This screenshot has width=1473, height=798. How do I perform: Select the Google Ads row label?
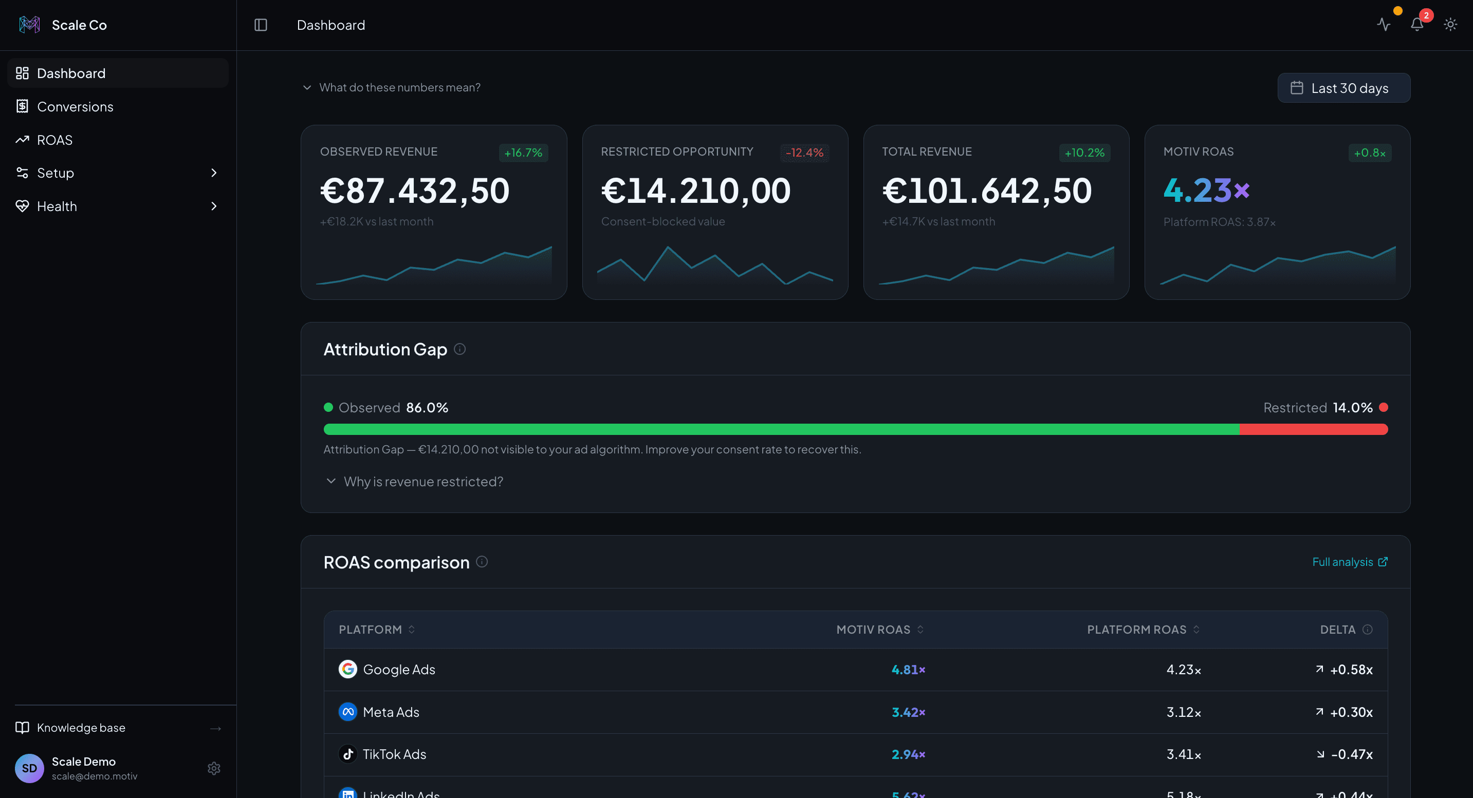point(399,670)
